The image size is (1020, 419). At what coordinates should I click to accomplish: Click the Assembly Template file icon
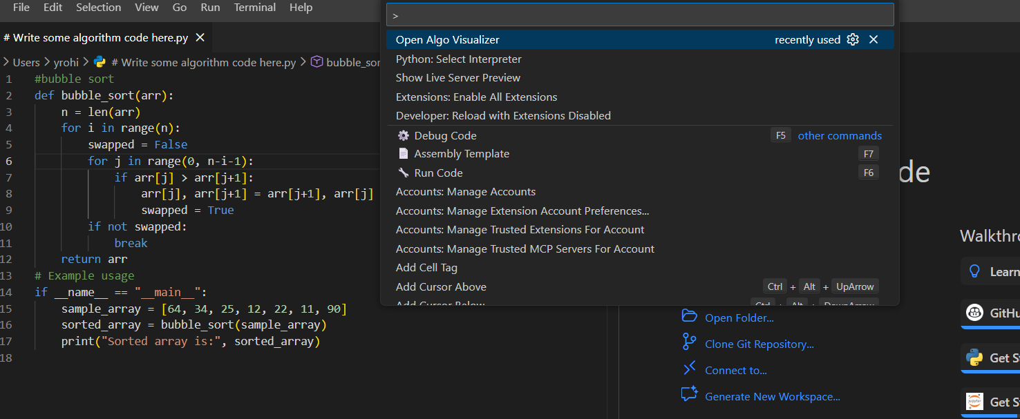pyautogui.click(x=404, y=154)
